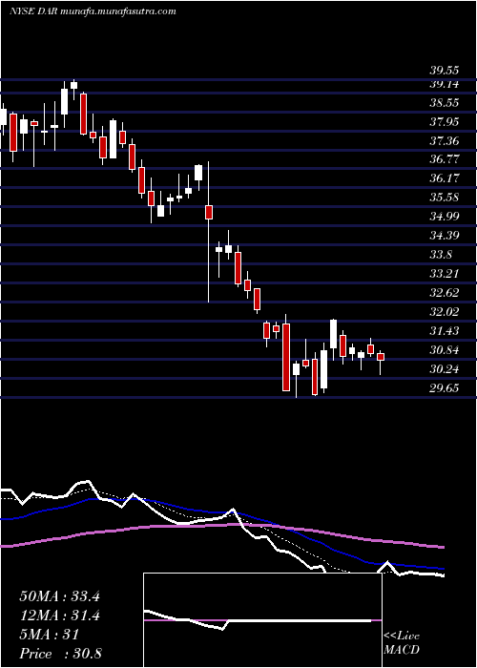
Task: Click the 29.65 price label
Action: tap(444, 388)
